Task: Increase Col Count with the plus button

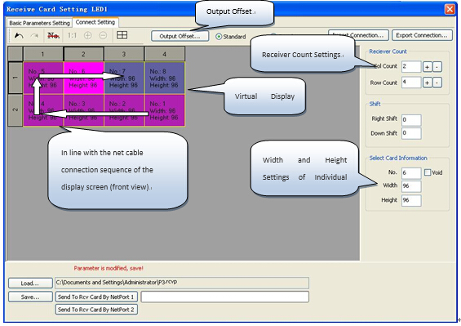Action: pos(428,67)
